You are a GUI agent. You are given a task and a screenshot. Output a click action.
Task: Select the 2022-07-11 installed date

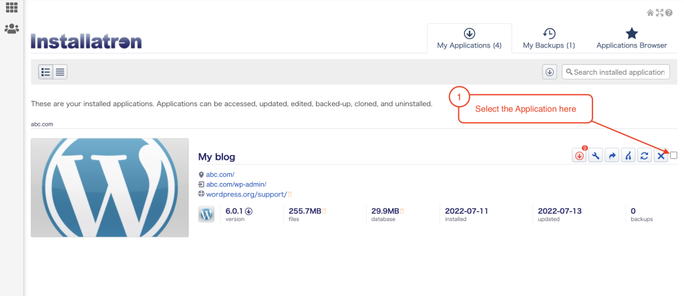click(x=466, y=211)
